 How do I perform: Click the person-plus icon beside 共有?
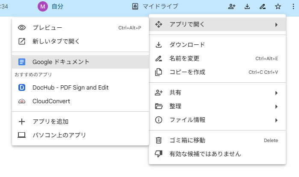(x=159, y=93)
